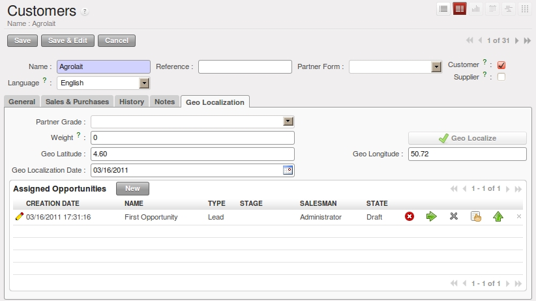This screenshot has width=536, height=301.
Task: Expand the Partner Form dropdown
Action: pyautogui.click(x=437, y=66)
